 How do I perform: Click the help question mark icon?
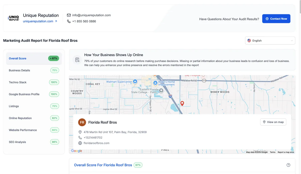(x=288, y=165)
